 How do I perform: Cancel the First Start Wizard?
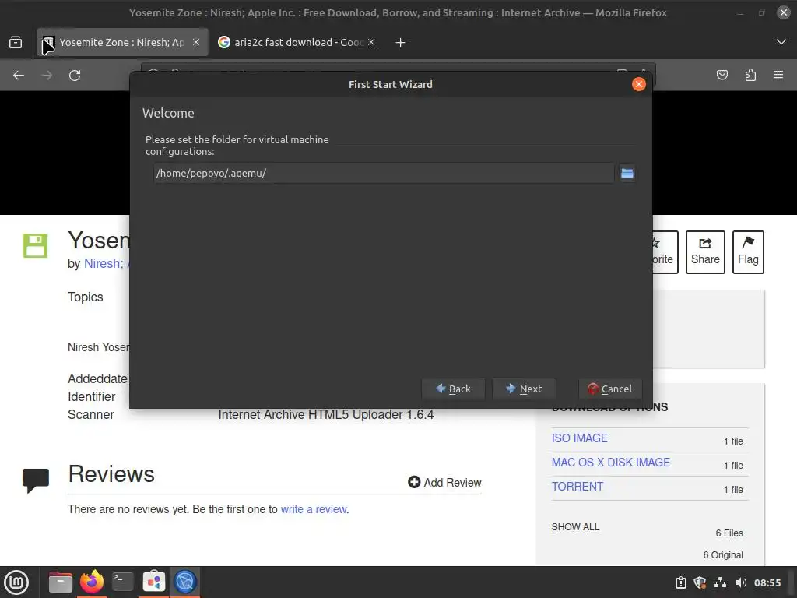tap(610, 389)
